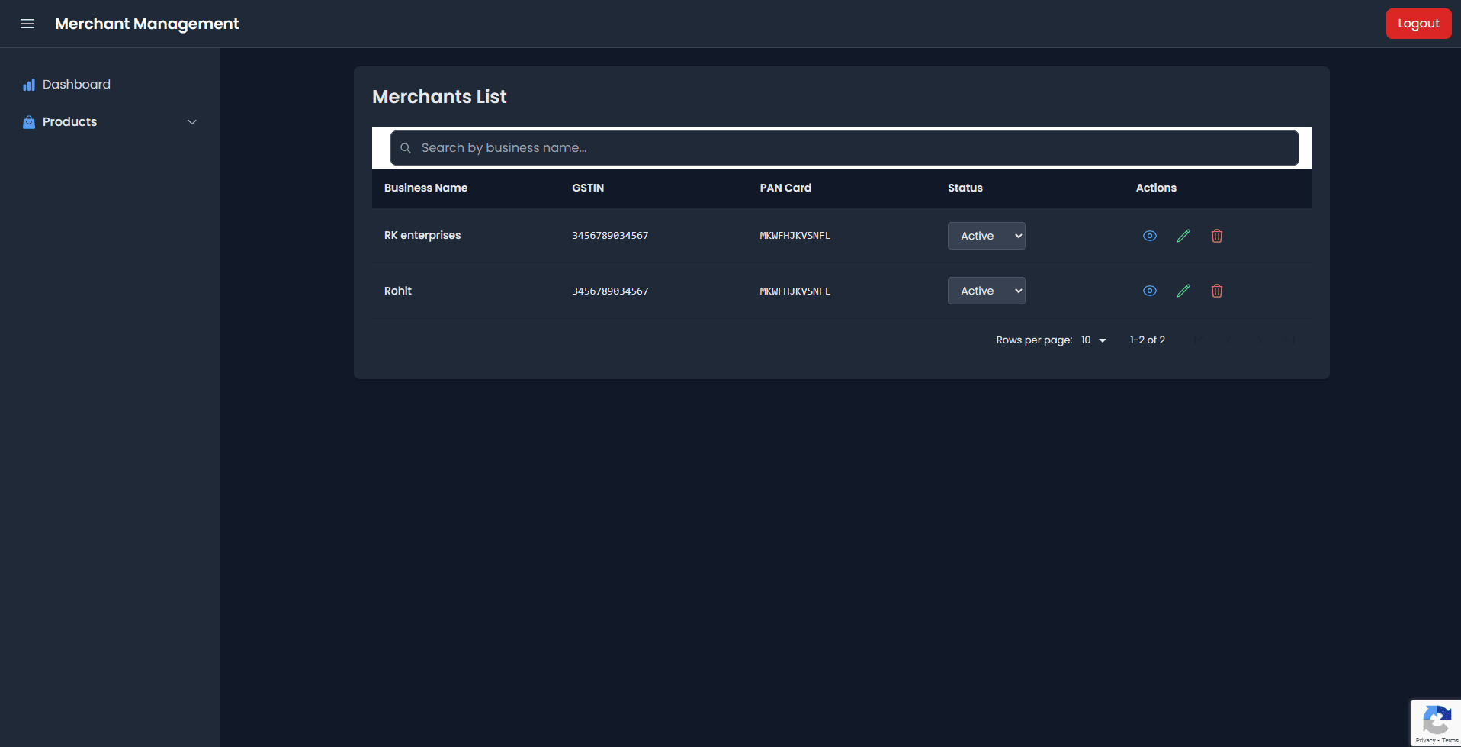Delete the RK enterprises merchant
This screenshot has width=1461, height=747.
(1216, 236)
